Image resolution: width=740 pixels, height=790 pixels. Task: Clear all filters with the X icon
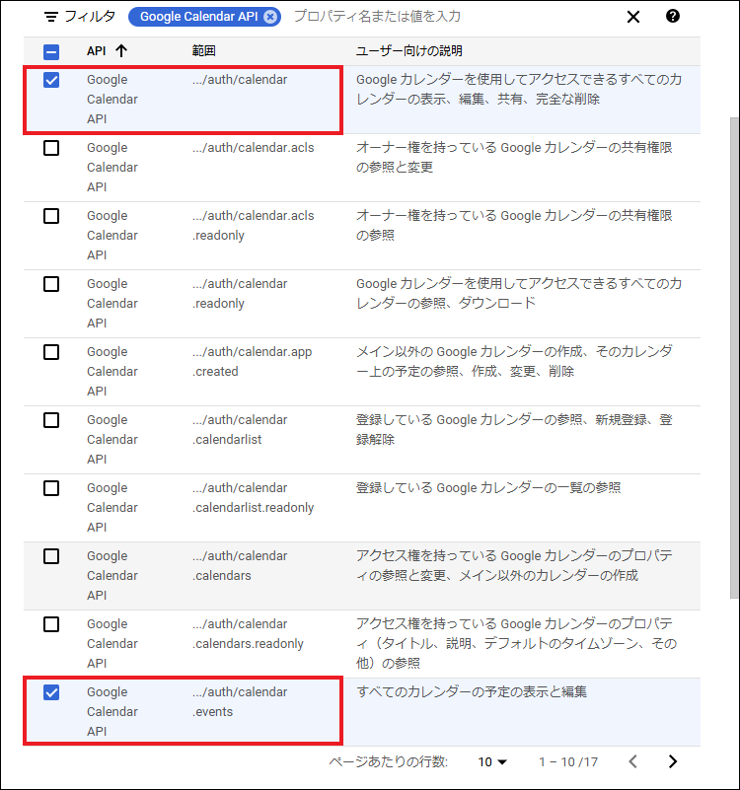(633, 17)
